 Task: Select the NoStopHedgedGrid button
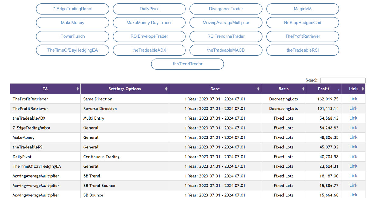coord(303,23)
